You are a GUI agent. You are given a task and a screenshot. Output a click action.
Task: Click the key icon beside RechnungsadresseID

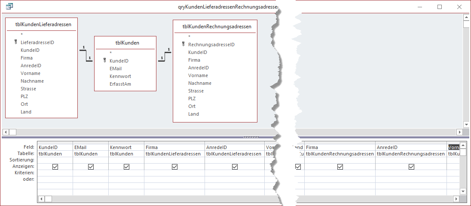184,45
